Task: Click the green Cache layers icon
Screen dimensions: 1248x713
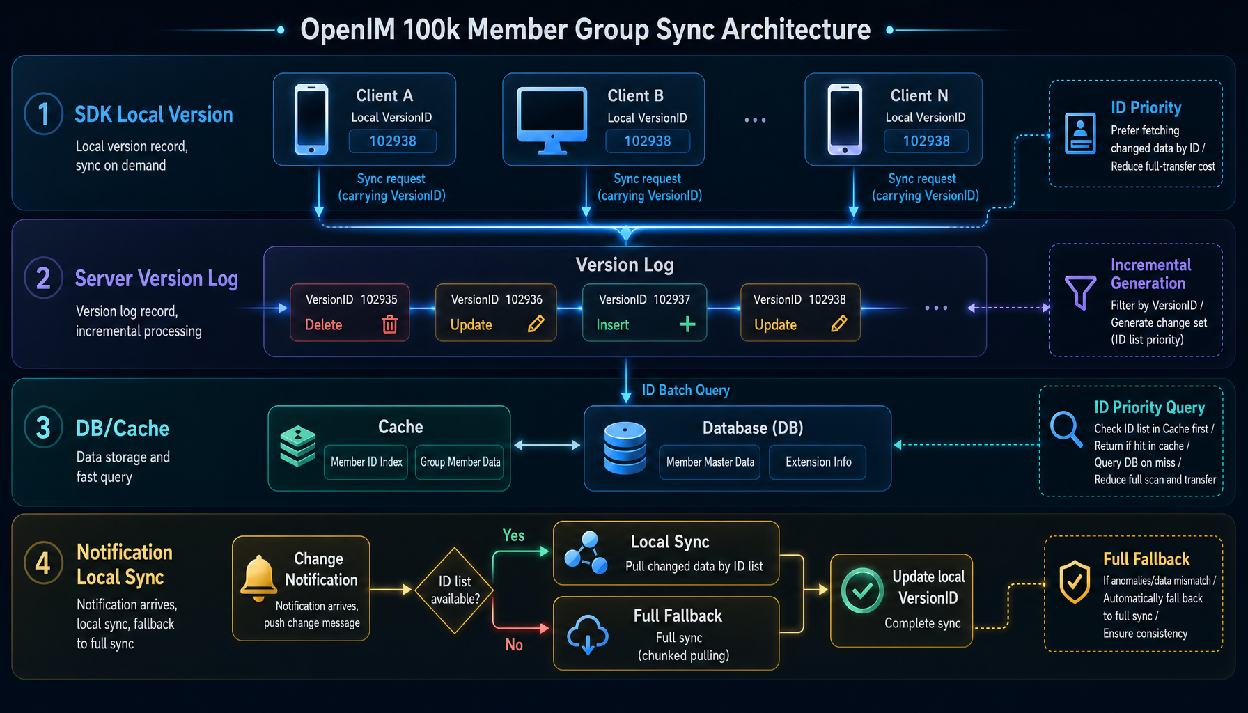Action: [x=298, y=446]
